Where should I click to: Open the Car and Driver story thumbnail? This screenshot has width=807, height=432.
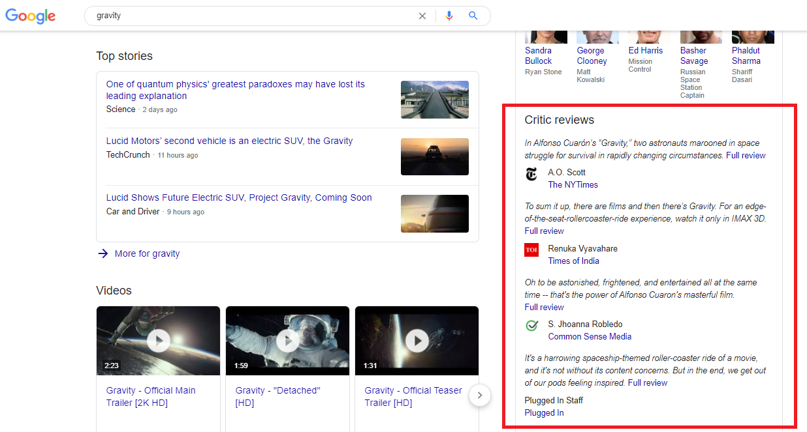pyautogui.click(x=435, y=214)
